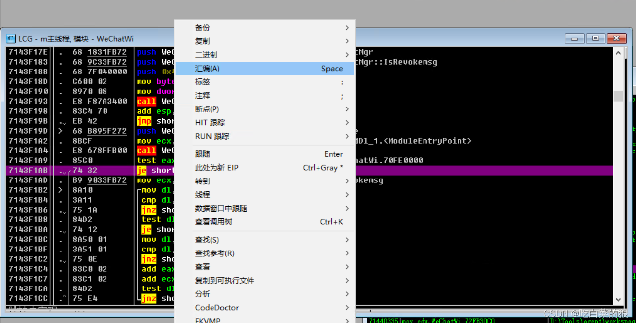This screenshot has width=636, height=323.
Task: Select address row 7143F1B2
Action: [x=29, y=190]
